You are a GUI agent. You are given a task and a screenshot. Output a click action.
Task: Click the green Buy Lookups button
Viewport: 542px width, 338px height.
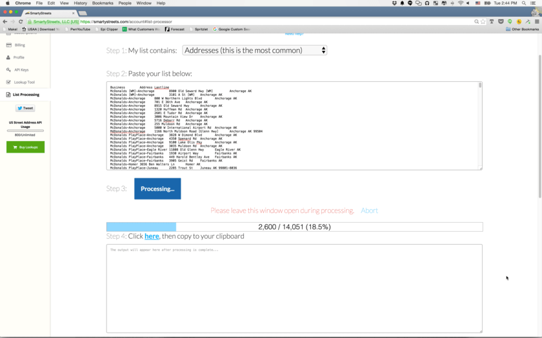tap(26, 147)
